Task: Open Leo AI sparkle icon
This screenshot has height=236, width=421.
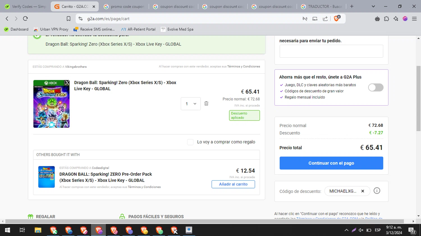Action: point(396,19)
